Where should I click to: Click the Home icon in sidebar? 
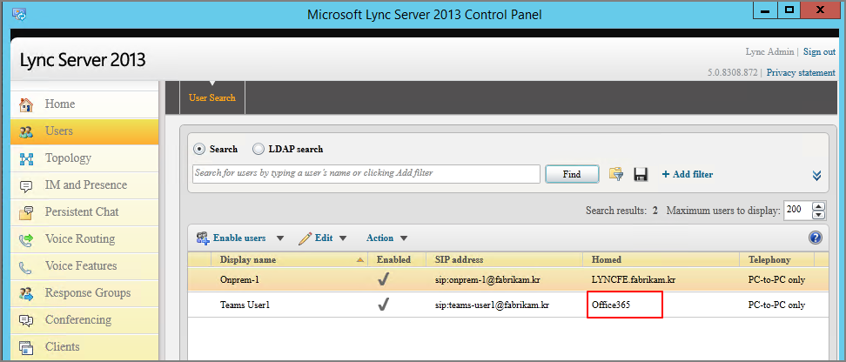(26, 104)
